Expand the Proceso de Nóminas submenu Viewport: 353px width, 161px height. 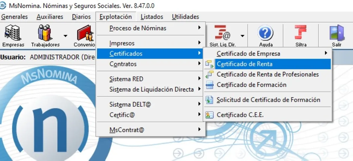pos(150,28)
